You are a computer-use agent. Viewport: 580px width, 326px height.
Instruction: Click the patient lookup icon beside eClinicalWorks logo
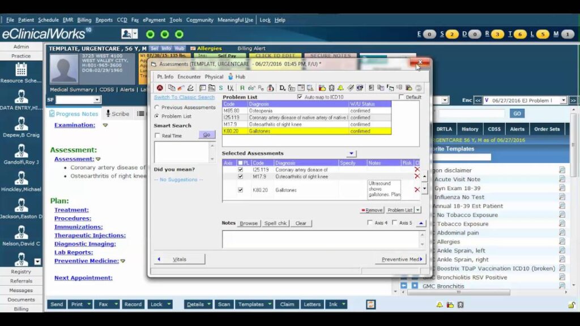click(126, 34)
